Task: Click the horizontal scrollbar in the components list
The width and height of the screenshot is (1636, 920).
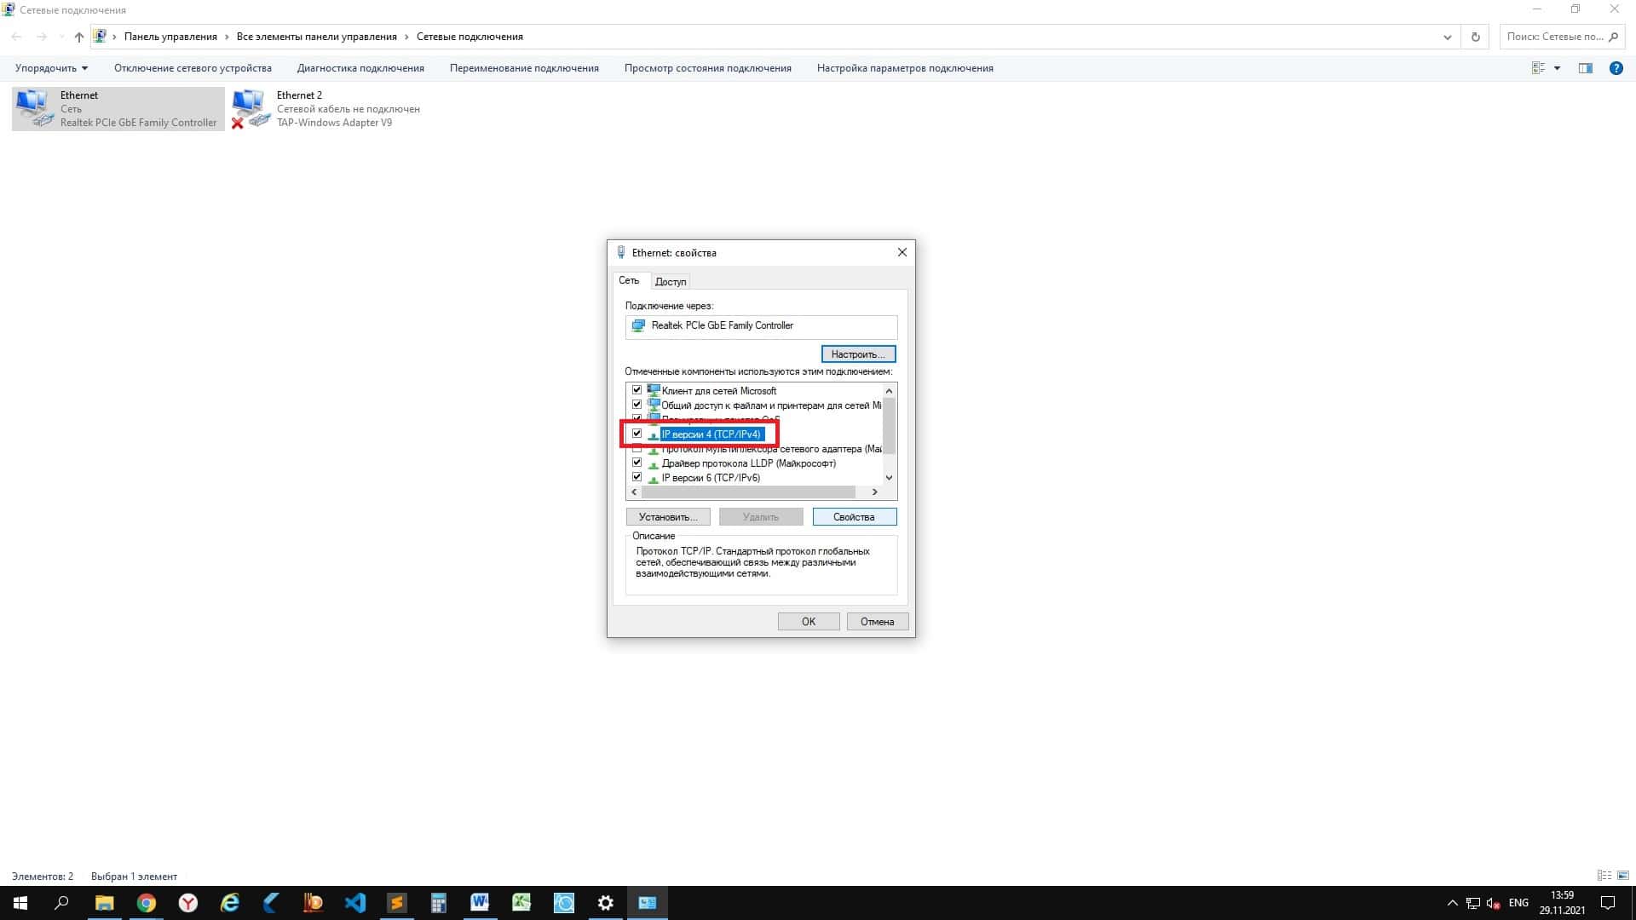Action: coord(748,492)
